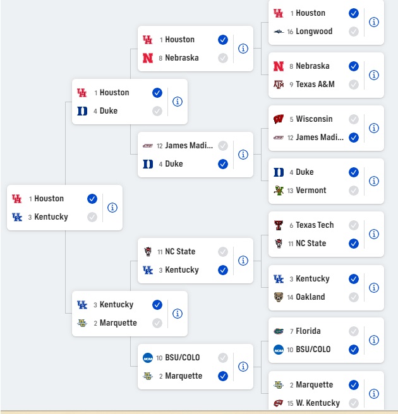398x414 pixels.
Task: Select Longwood as winner over Houston
Action: pyautogui.click(x=354, y=32)
